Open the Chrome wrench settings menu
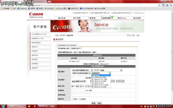 (x=171, y=5)
